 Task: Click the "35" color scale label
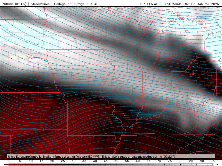(84, 161)
